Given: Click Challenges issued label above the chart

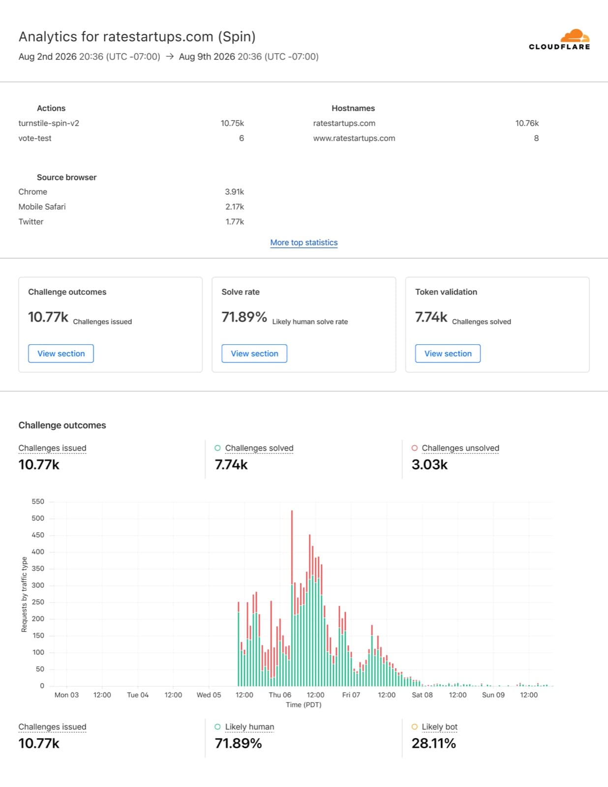Looking at the screenshot, I should tap(52, 448).
